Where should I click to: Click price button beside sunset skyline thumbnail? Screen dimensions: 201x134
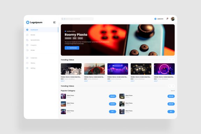(x=113, y=104)
